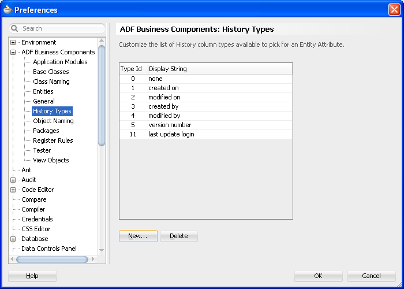Select Packages in the tree
Image resolution: width=404 pixels, height=289 pixels.
pos(46,131)
